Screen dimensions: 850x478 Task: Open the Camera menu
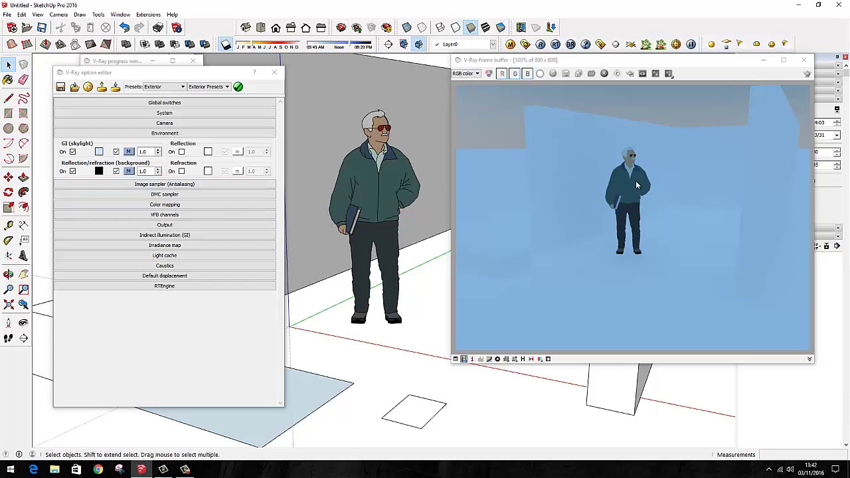pos(58,15)
